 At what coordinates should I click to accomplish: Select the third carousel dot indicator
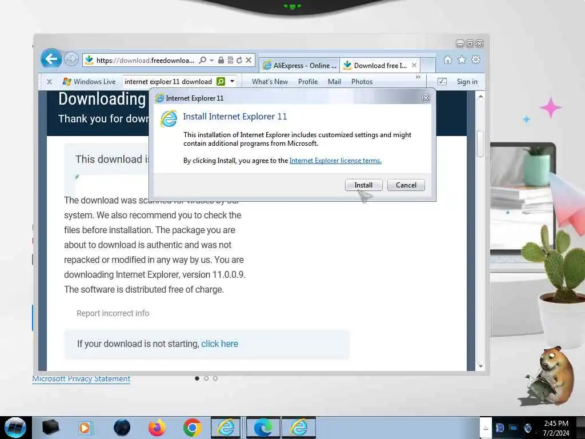coord(215,378)
